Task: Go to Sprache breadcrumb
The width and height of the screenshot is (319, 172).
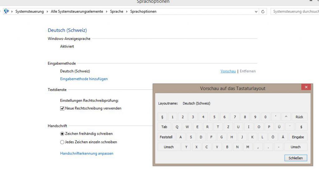Action: [x=117, y=11]
